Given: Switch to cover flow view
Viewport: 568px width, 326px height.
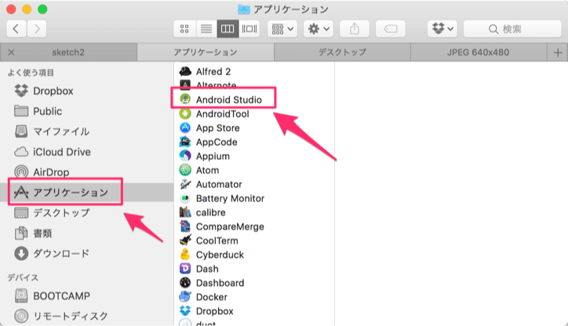Looking at the screenshot, I should click(249, 28).
